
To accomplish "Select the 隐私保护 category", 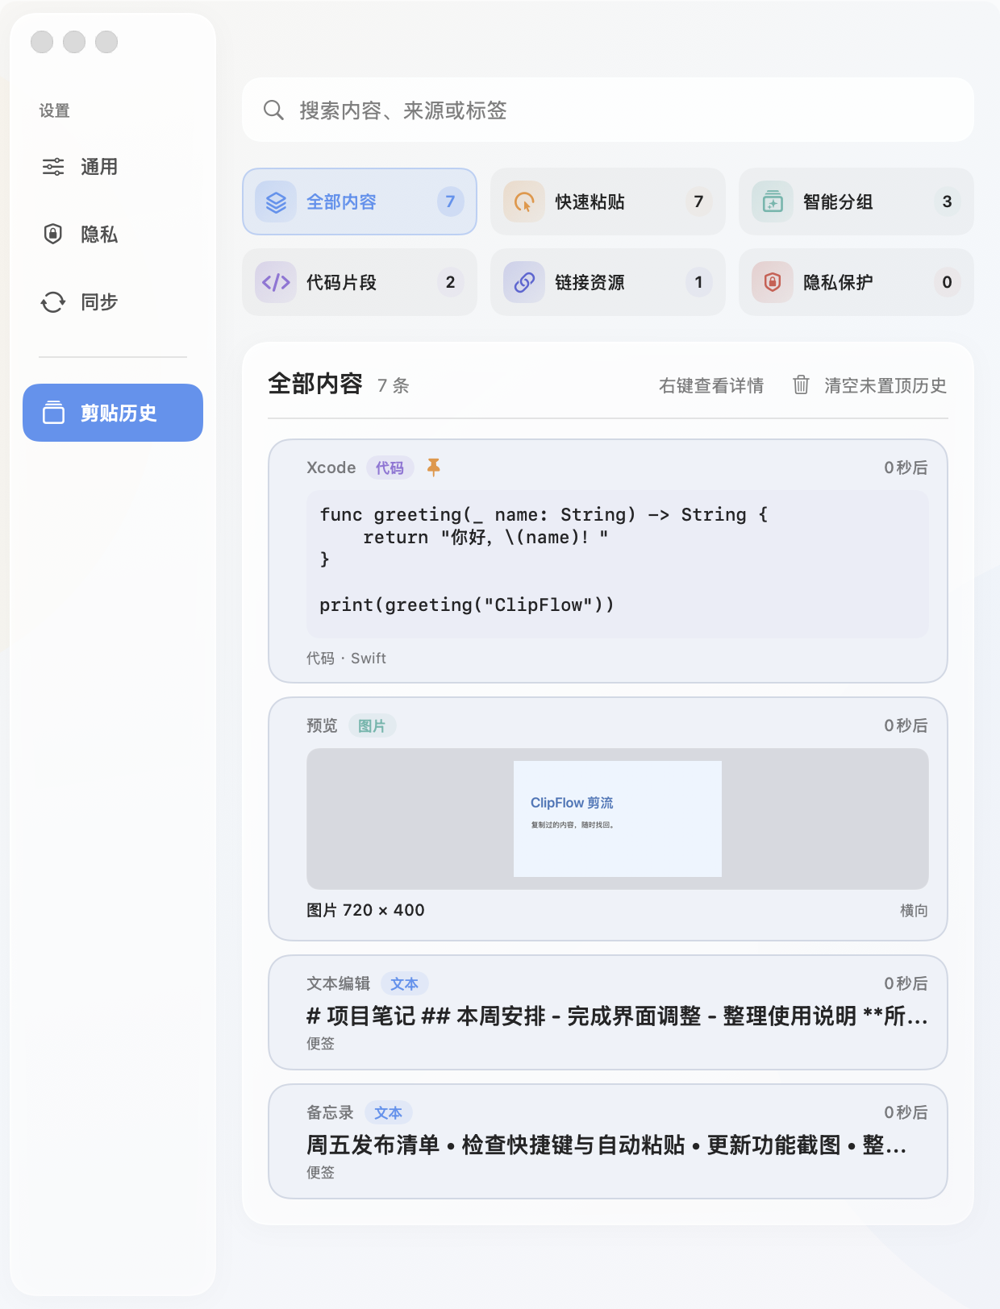I will pos(856,282).
